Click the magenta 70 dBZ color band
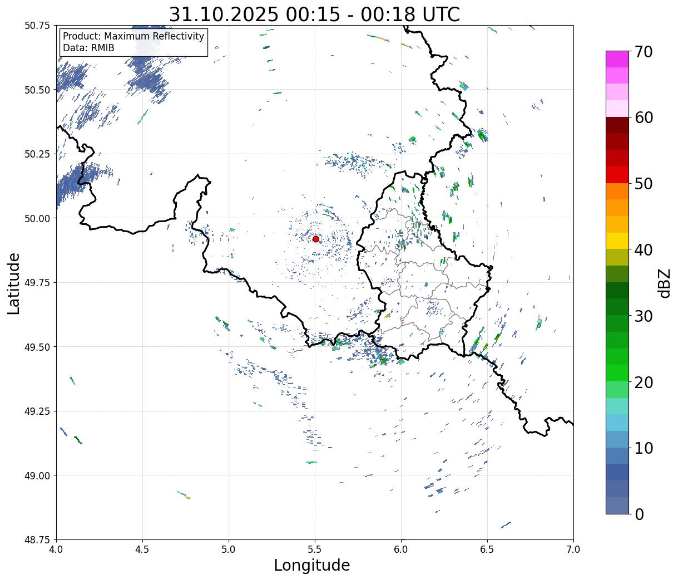The width and height of the screenshot is (678, 579). (617, 59)
